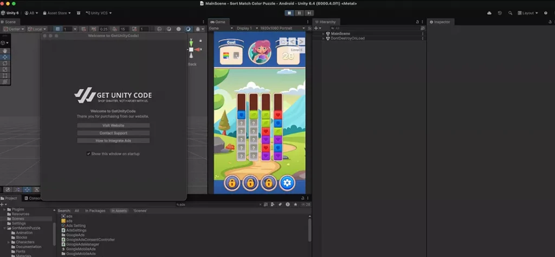
Task: Switch to the Console tab
Action: point(33,198)
